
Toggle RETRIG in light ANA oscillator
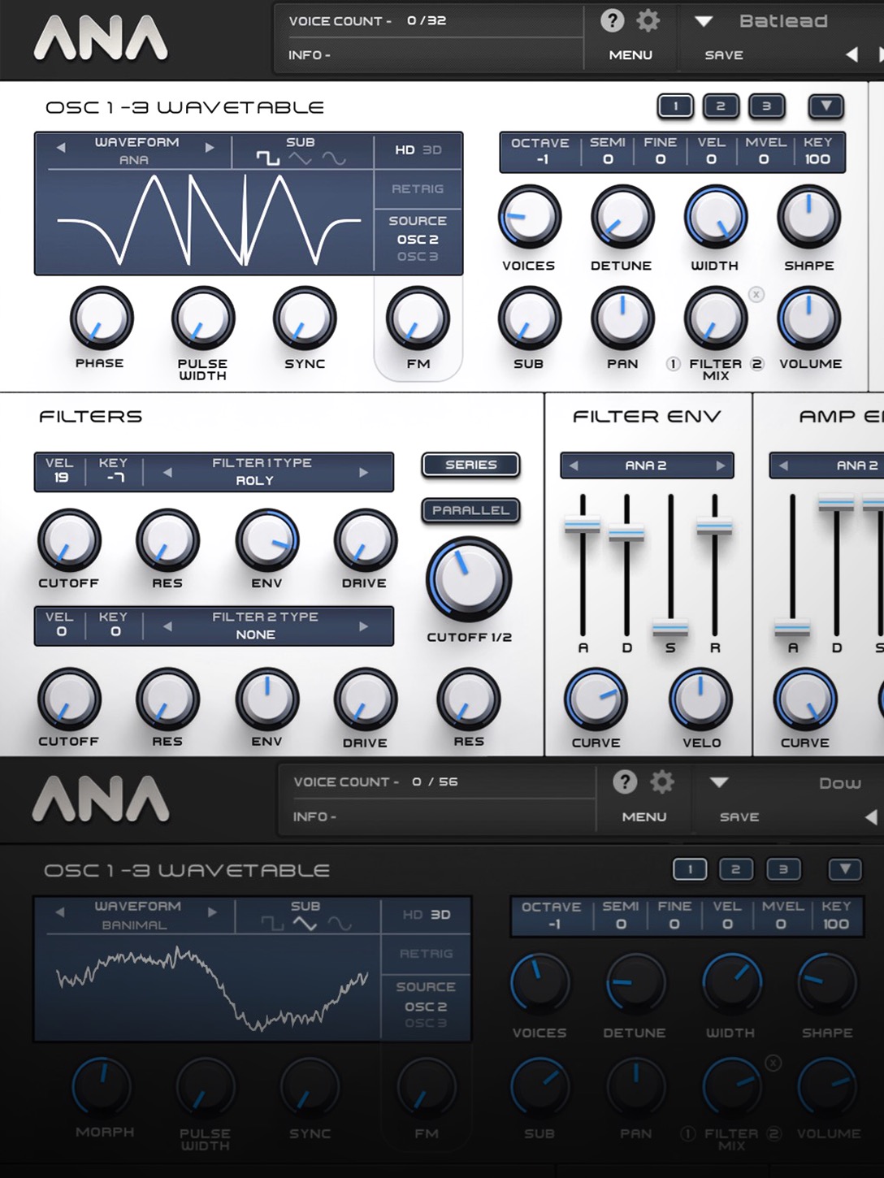(x=418, y=188)
